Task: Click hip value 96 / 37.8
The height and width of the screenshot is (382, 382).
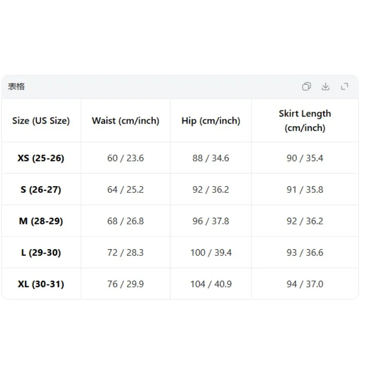Action: point(211,221)
